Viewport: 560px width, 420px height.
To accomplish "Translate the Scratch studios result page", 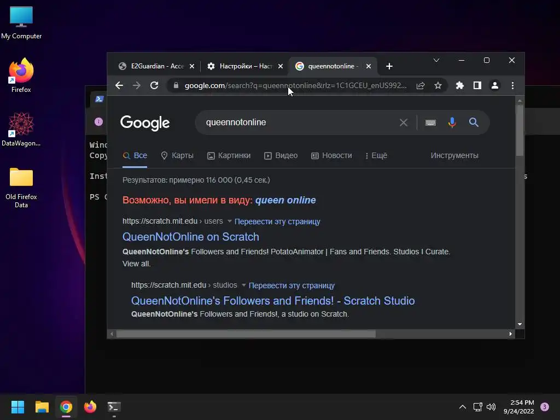I will 291,285.
